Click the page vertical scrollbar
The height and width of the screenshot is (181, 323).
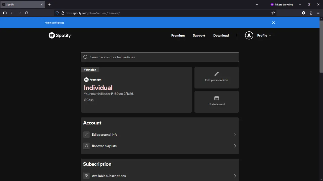click(321, 47)
